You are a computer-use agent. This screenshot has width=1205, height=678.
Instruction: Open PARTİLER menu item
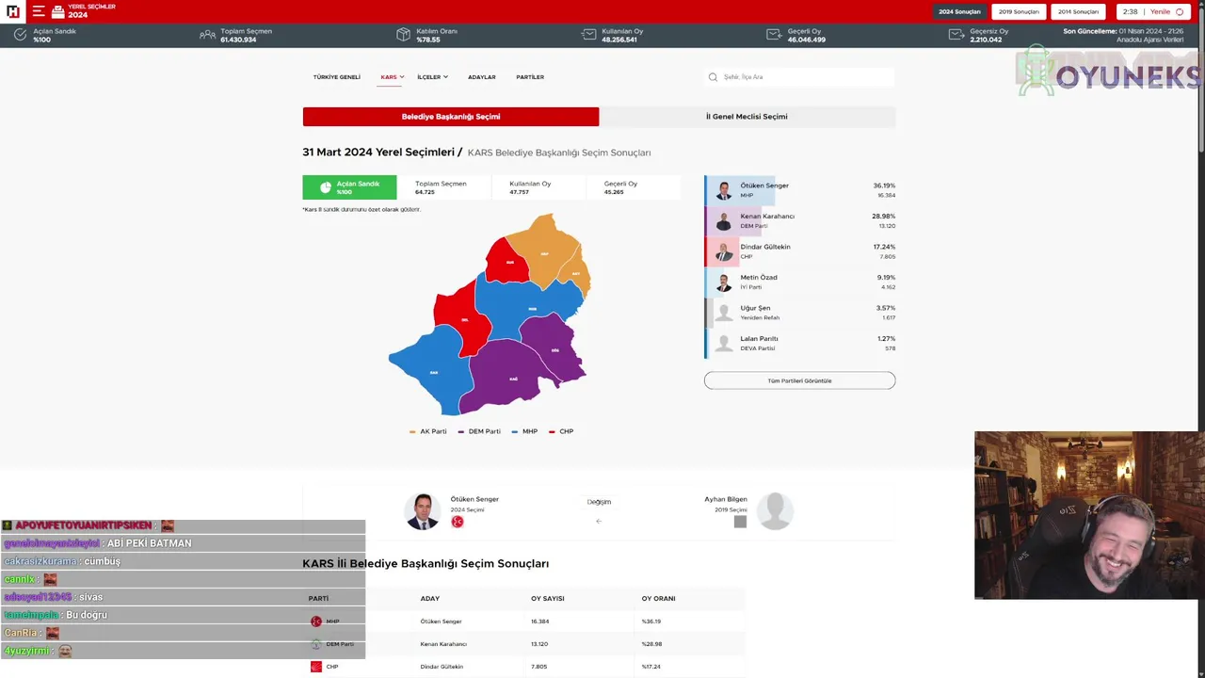[530, 77]
